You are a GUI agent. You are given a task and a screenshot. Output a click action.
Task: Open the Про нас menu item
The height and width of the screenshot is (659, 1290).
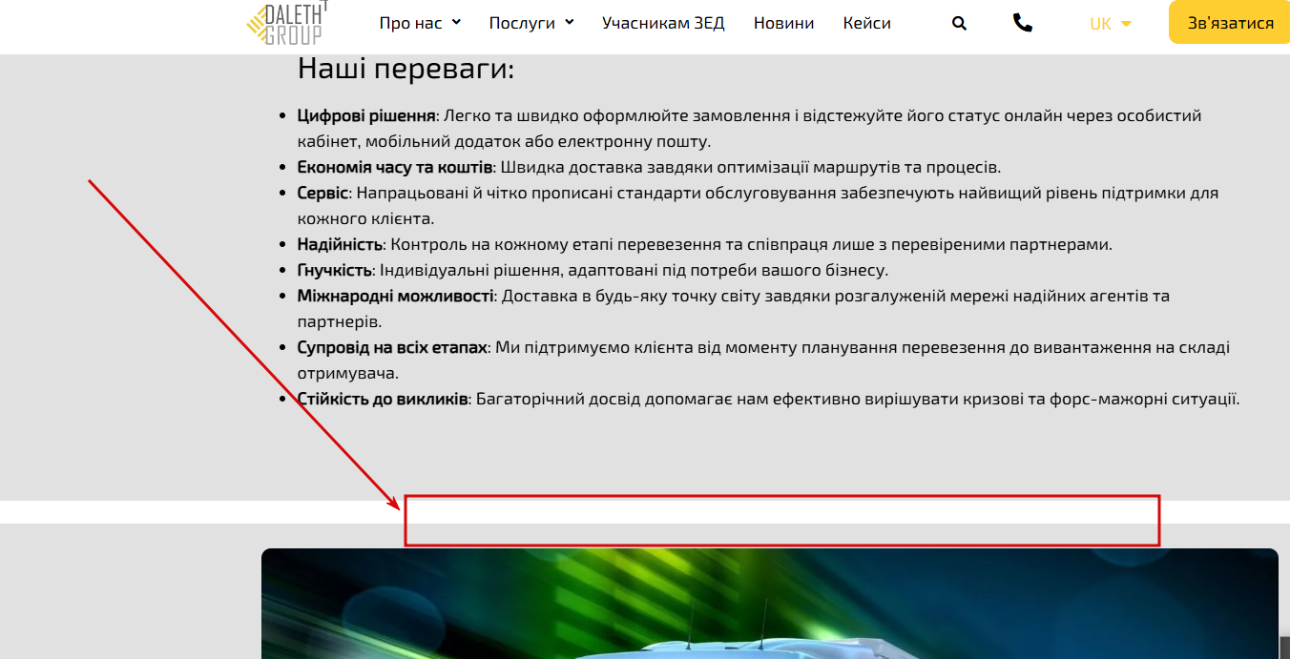[410, 23]
